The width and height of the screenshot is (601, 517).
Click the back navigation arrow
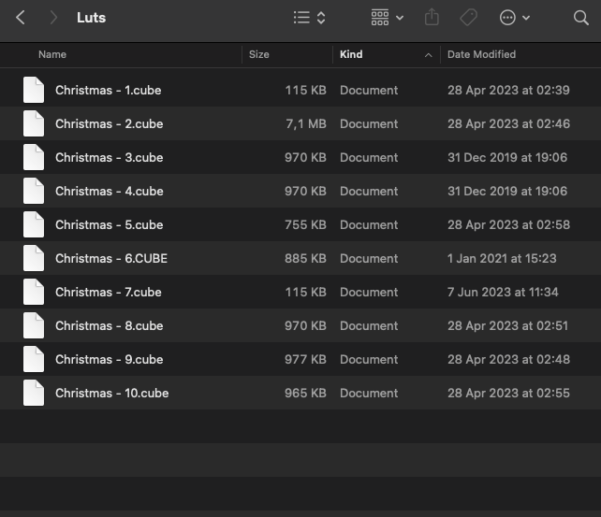pos(21,18)
